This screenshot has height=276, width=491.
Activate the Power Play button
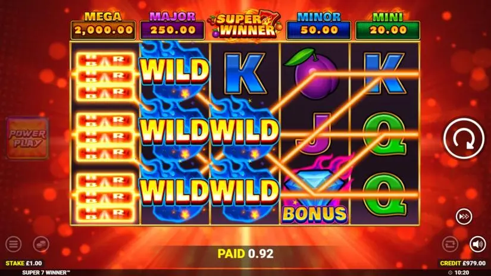(27, 138)
